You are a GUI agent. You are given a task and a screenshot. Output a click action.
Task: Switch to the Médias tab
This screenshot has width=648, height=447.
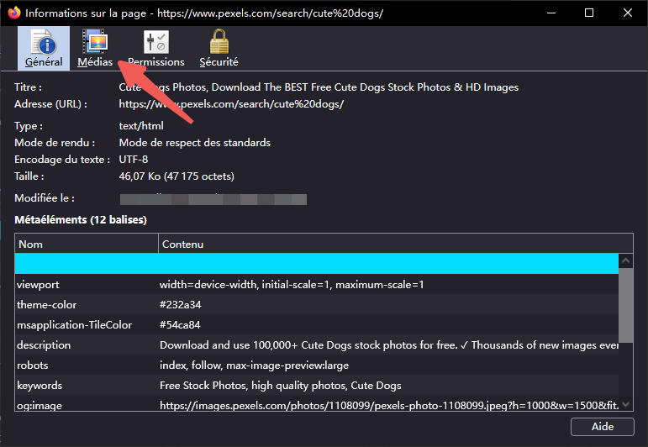point(95,48)
